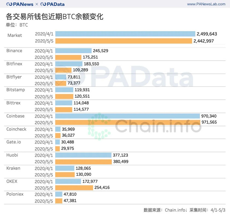Image resolution: width=230 pixels, height=218 pixels.
Task: Click the Bittrex 2020/5/5 orange bar
Action: 64,109
